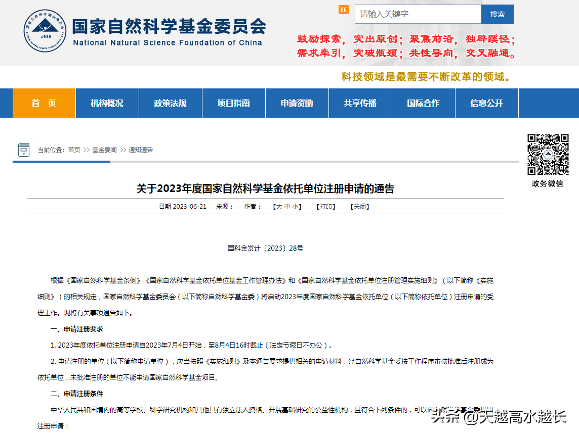Click the document number 国科金发计〔2023〕28号
The height and width of the screenshot is (436, 579).
click(266, 248)
